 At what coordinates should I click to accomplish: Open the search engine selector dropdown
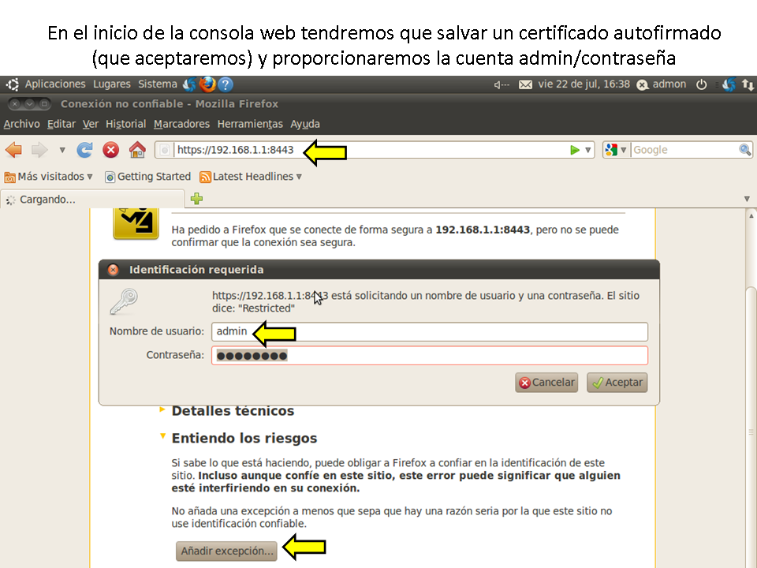tap(615, 150)
